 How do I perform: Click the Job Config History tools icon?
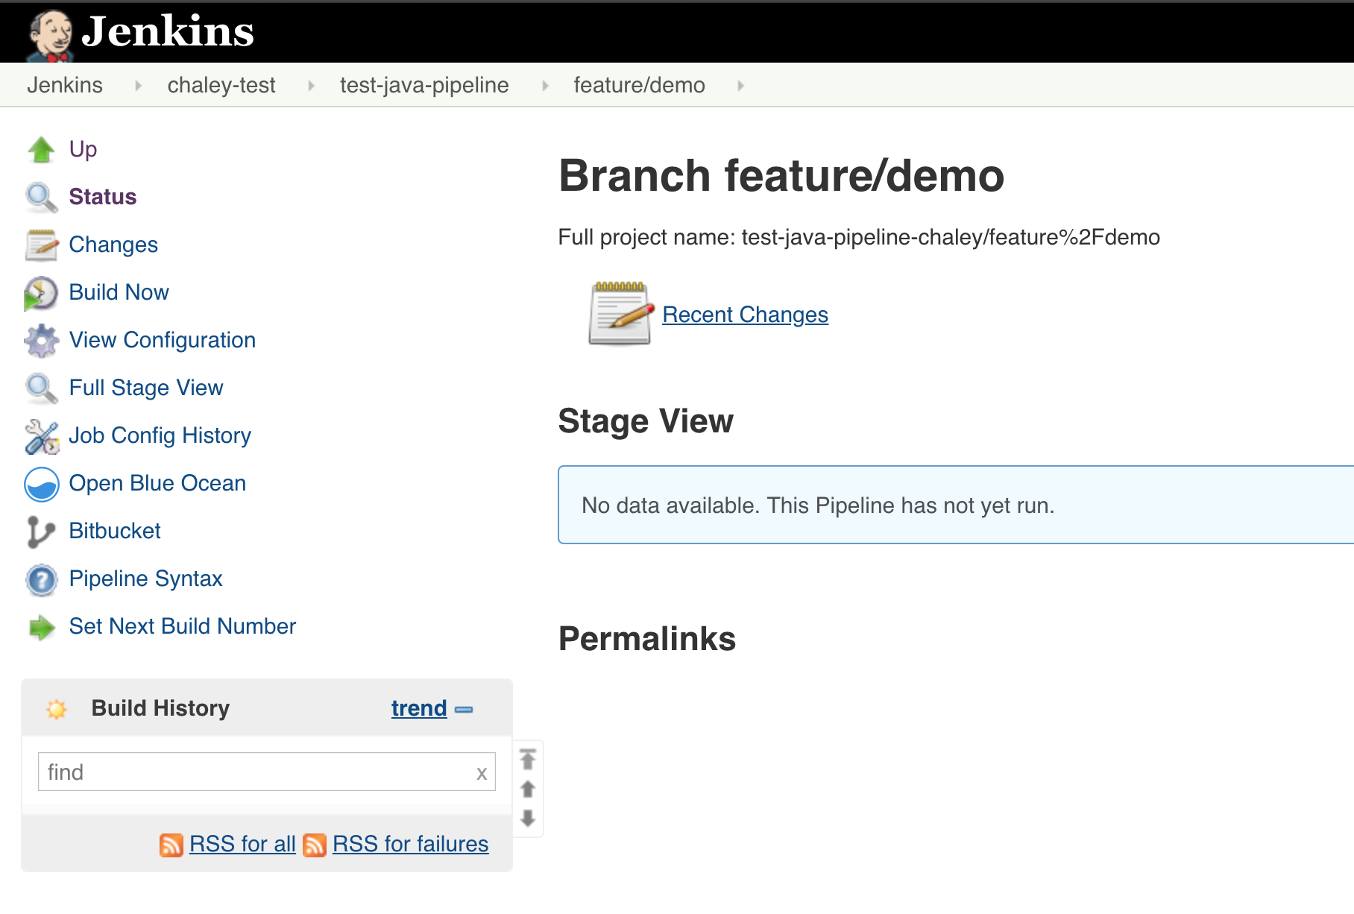[x=41, y=436]
